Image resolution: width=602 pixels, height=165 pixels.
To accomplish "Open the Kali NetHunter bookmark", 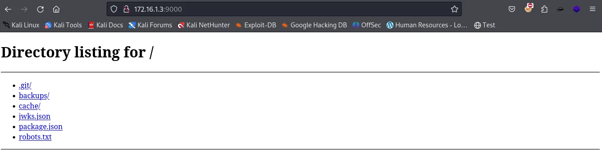I will (x=204, y=25).
